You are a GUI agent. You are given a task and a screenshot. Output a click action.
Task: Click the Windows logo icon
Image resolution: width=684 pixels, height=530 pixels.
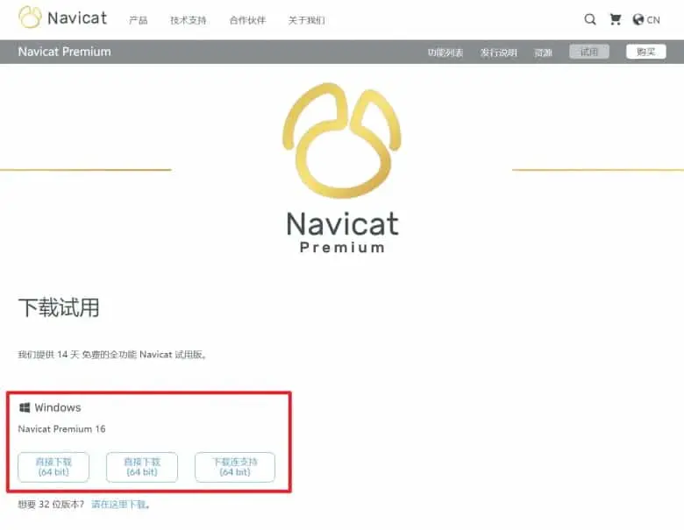[x=25, y=407]
